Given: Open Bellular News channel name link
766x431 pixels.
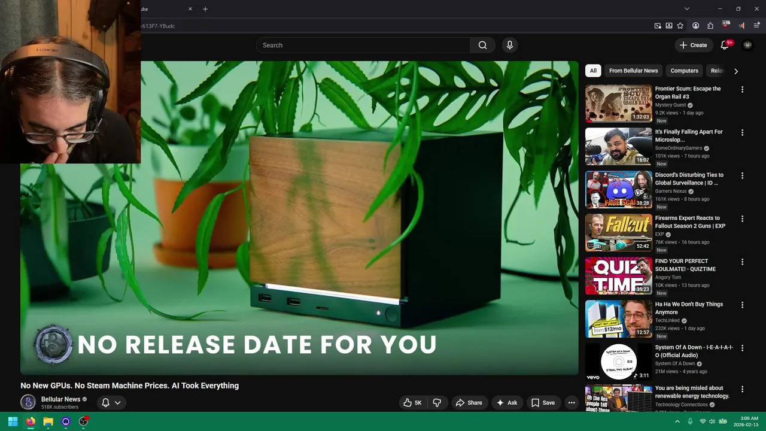Looking at the screenshot, I should coord(60,399).
